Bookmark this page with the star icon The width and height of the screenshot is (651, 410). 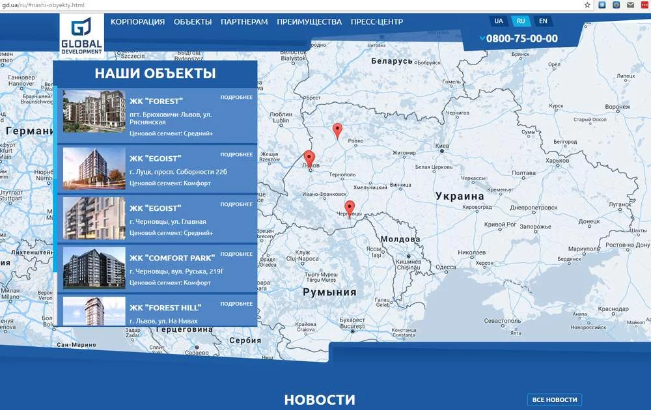click(587, 5)
